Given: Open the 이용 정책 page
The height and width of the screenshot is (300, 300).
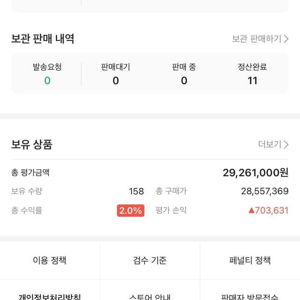Looking at the screenshot, I should pyautogui.click(x=50, y=261).
